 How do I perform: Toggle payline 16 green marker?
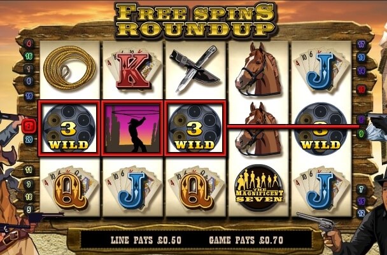29,57
